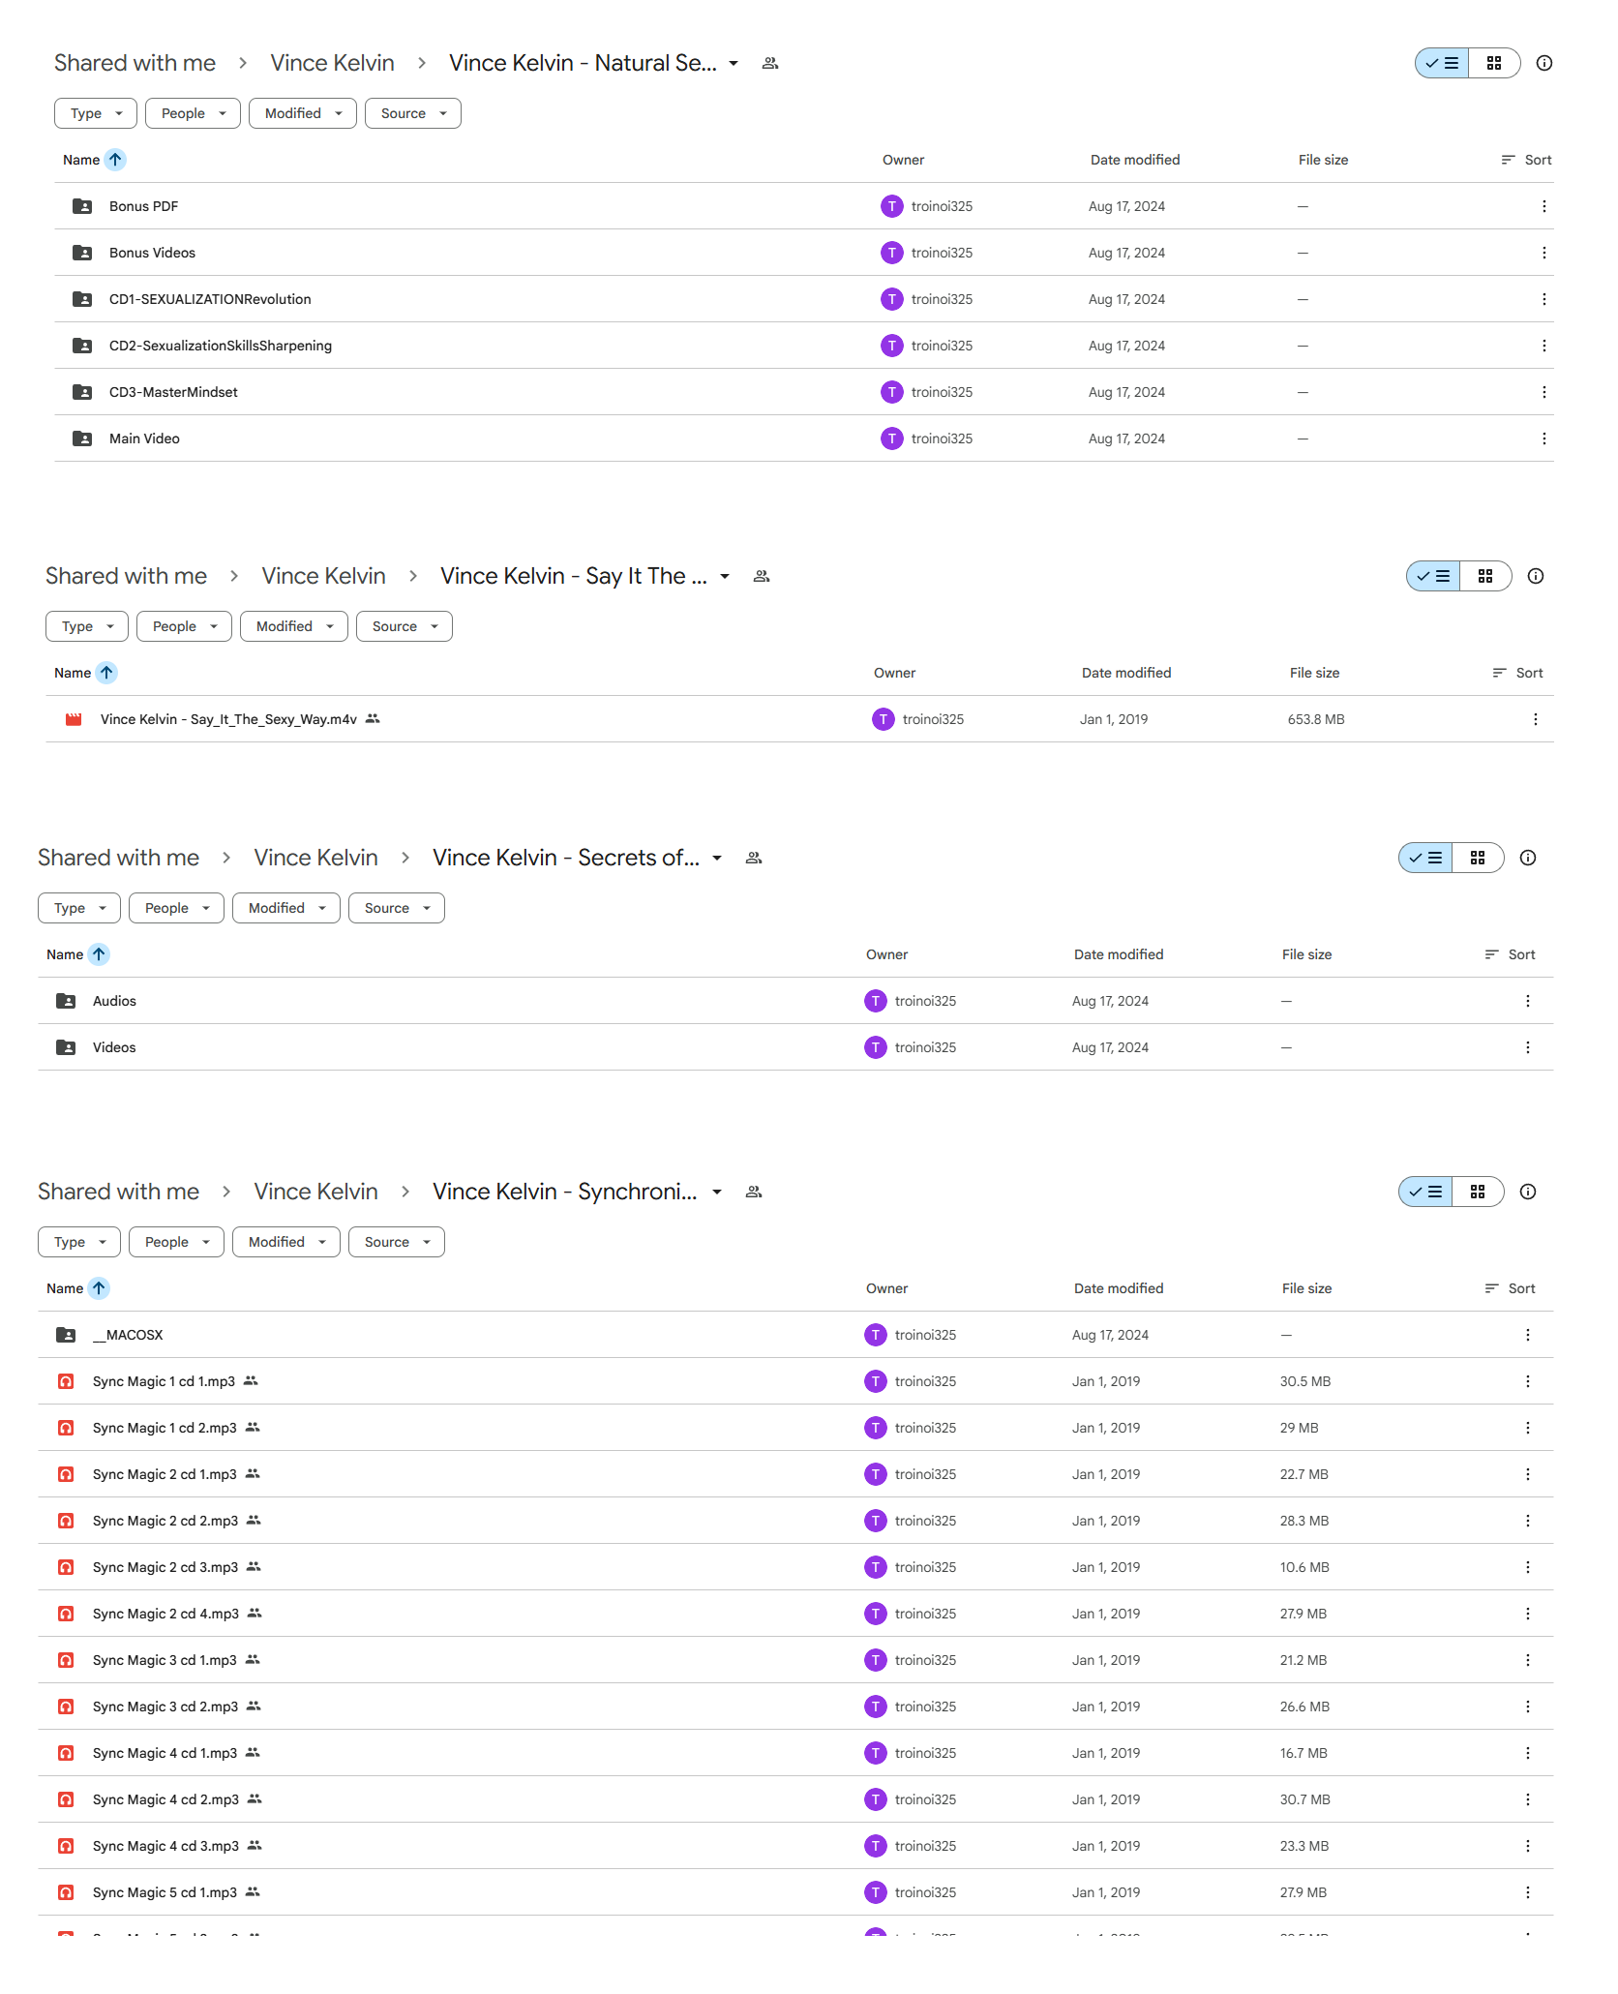Switch Natural Se... panel to grid view
1618x1994 pixels.
[1494, 63]
